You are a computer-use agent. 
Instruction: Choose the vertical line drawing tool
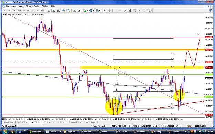[x=116, y=11]
